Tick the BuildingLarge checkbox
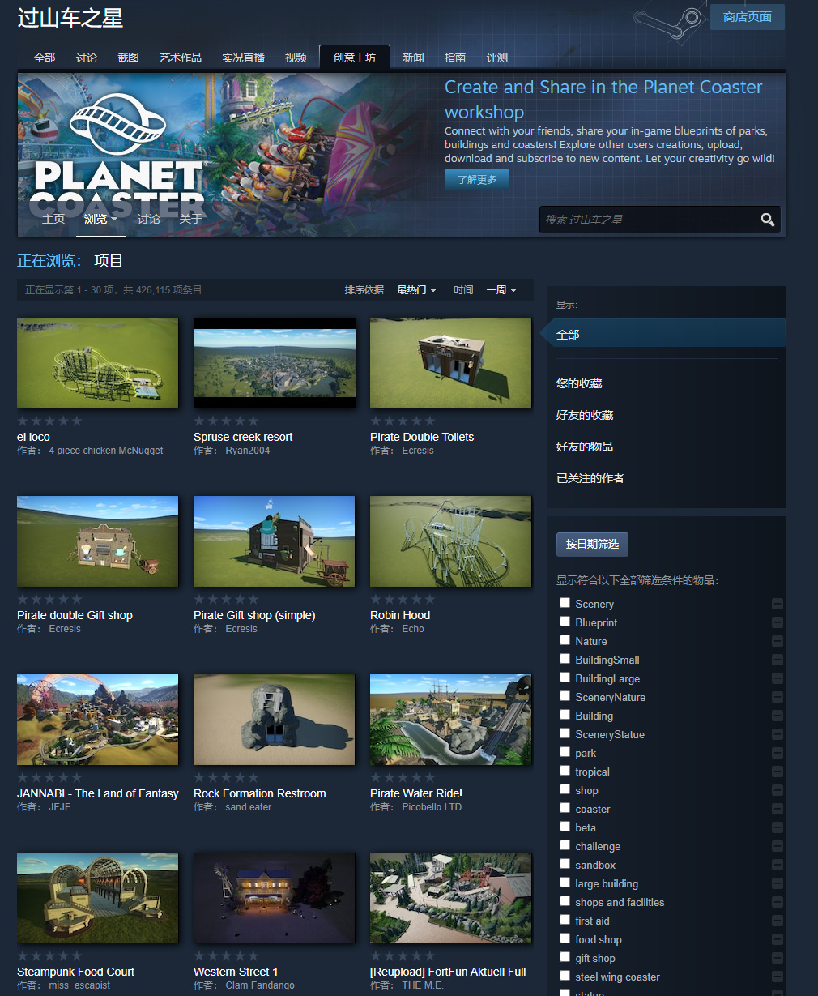818x996 pixels. coord(565,677)
